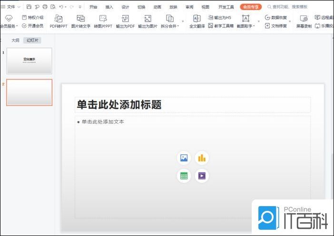334x236 pixels.
Task: Click the PDF转PPT icon
Action: [59, 19]
